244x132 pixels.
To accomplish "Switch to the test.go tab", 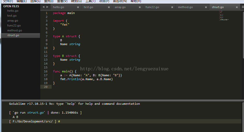I will tap(89, 7).
